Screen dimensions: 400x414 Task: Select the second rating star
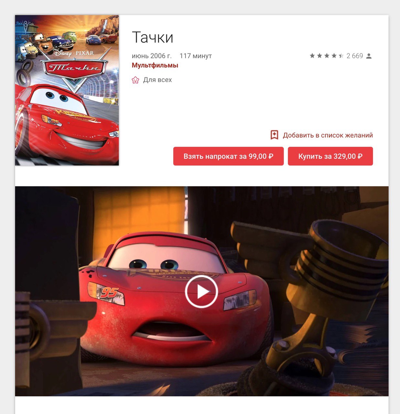[x=319, y=56]
